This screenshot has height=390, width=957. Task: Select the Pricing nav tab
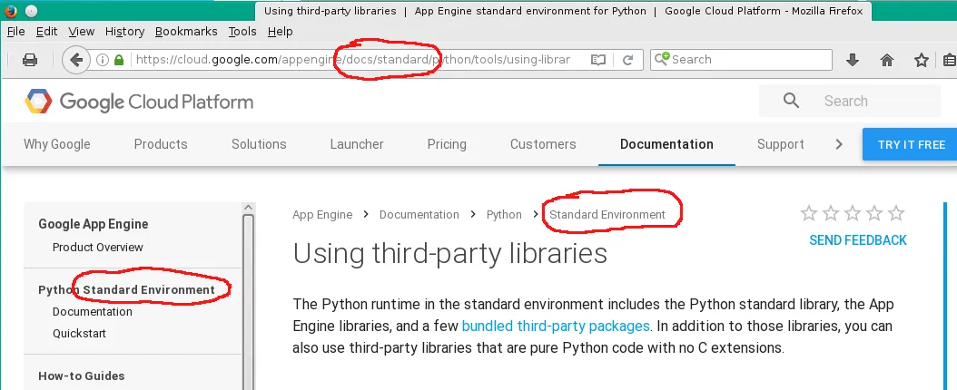pyautogui.click(x=447, y=144)
